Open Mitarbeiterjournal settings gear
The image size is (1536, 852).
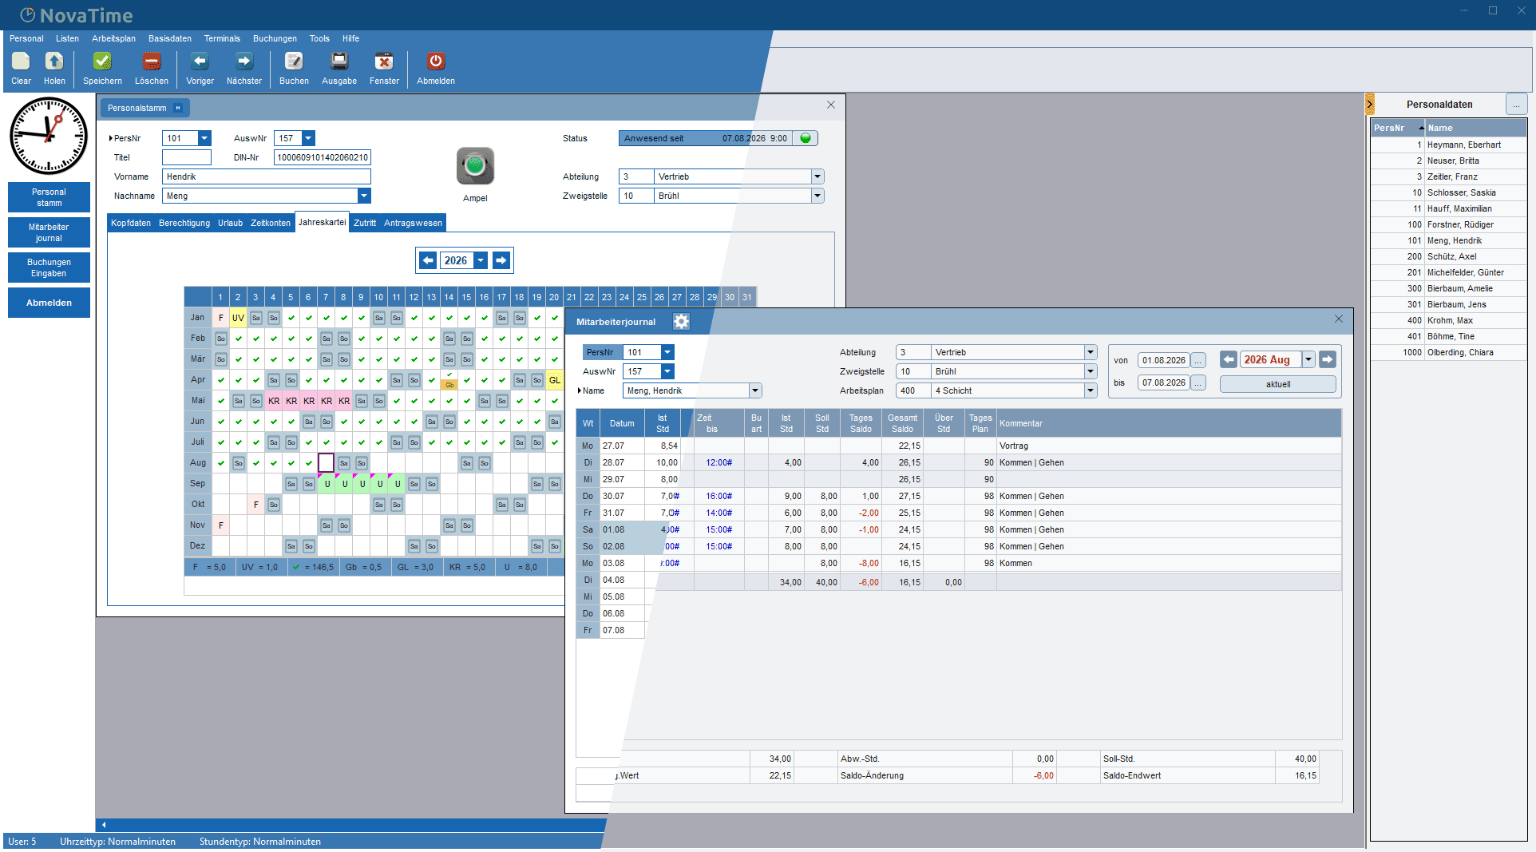point(681,322)
